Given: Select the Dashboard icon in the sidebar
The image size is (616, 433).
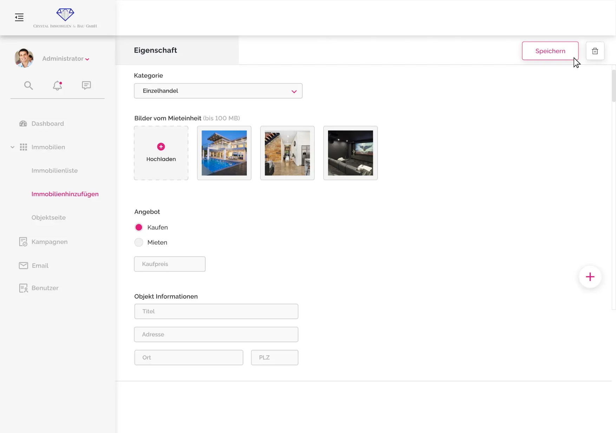Looking at the screenshot, I should 23,124.
